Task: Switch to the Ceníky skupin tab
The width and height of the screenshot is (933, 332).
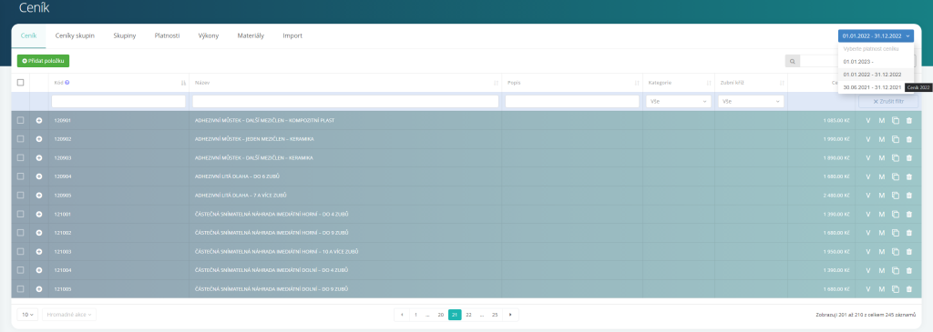Action: pyautogui.click(x=75, y=35)
